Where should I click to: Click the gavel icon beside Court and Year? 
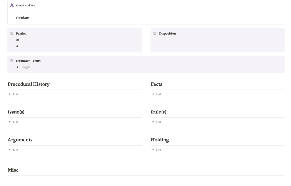click(12, 5)
